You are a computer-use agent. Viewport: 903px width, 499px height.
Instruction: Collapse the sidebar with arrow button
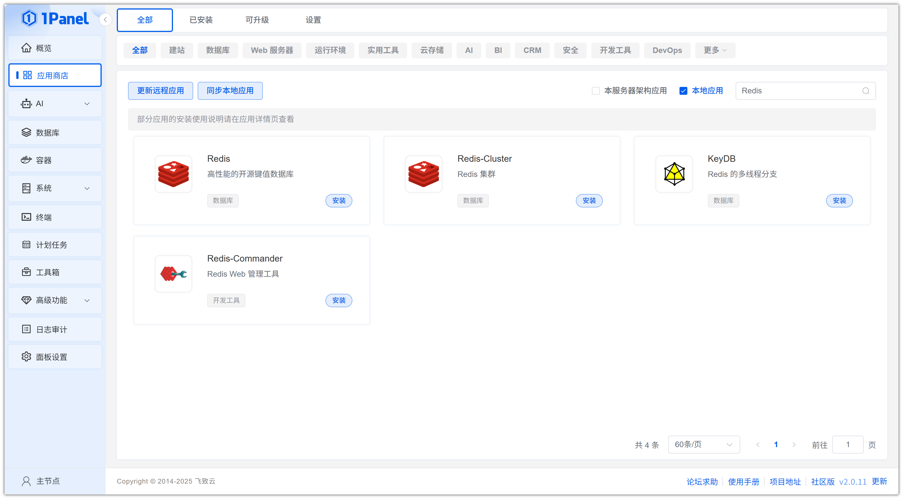point(105,20)
